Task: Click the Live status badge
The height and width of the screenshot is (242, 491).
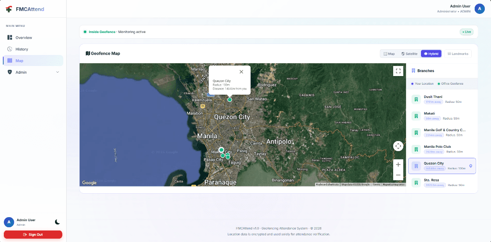Action: (467, 32)
